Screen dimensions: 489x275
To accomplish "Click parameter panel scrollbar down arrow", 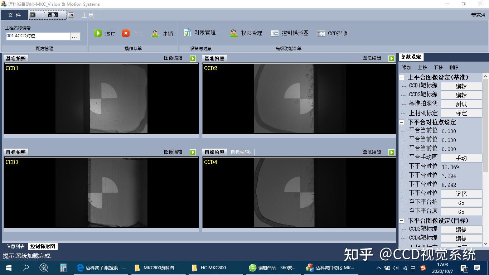I will [486, 244].
